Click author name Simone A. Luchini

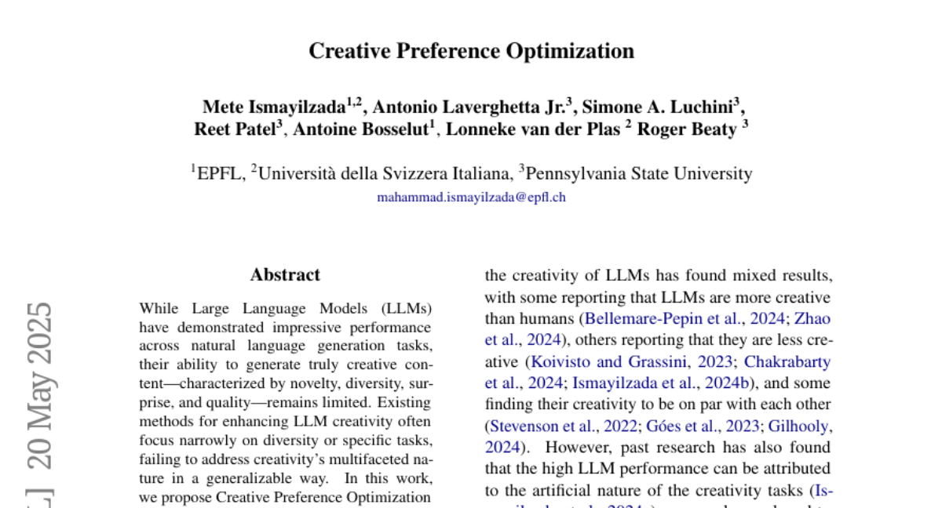tap(658, 107)
